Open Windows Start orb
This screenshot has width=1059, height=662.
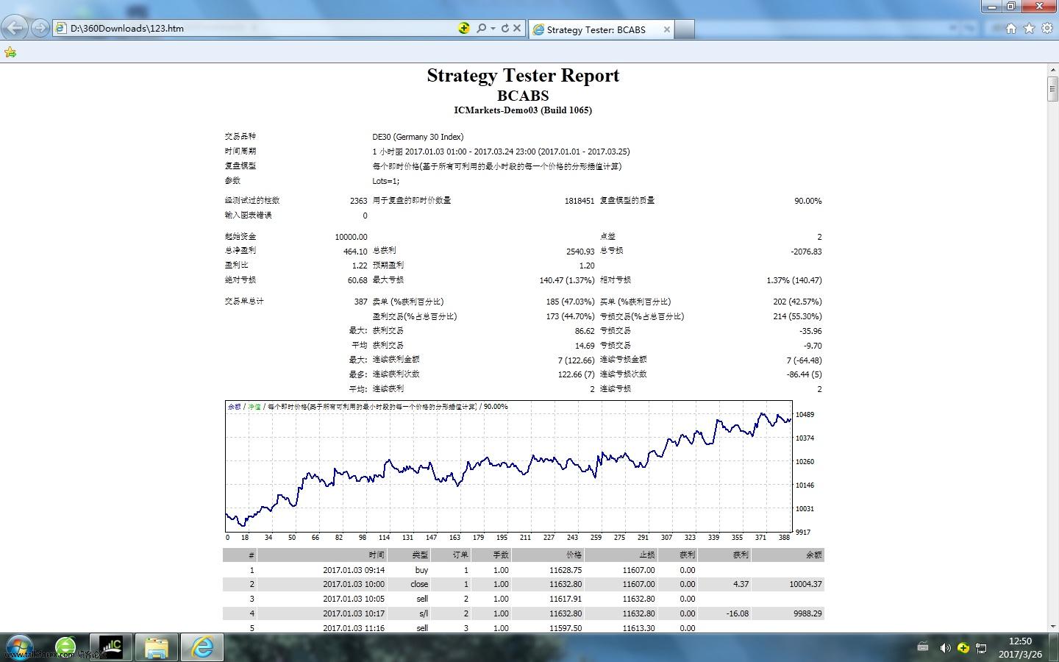point(19,647)
